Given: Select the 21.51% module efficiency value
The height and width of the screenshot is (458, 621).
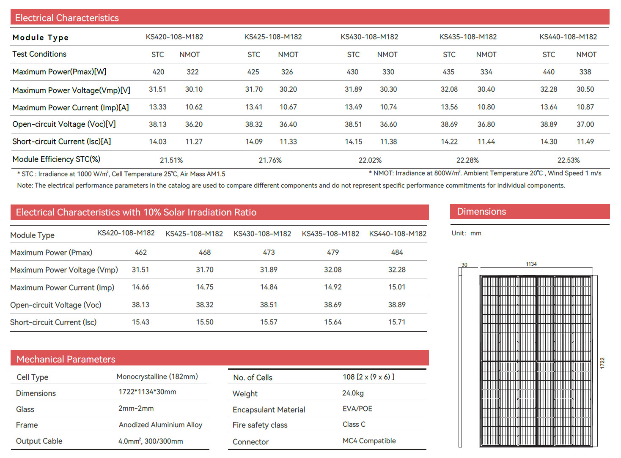Looking at the screenshot, I should pyautogui.click(x=171, y=160).
